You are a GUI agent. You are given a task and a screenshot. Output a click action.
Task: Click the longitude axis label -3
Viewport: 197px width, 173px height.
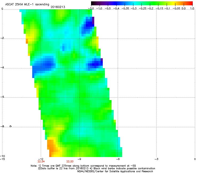click(157, 159)
